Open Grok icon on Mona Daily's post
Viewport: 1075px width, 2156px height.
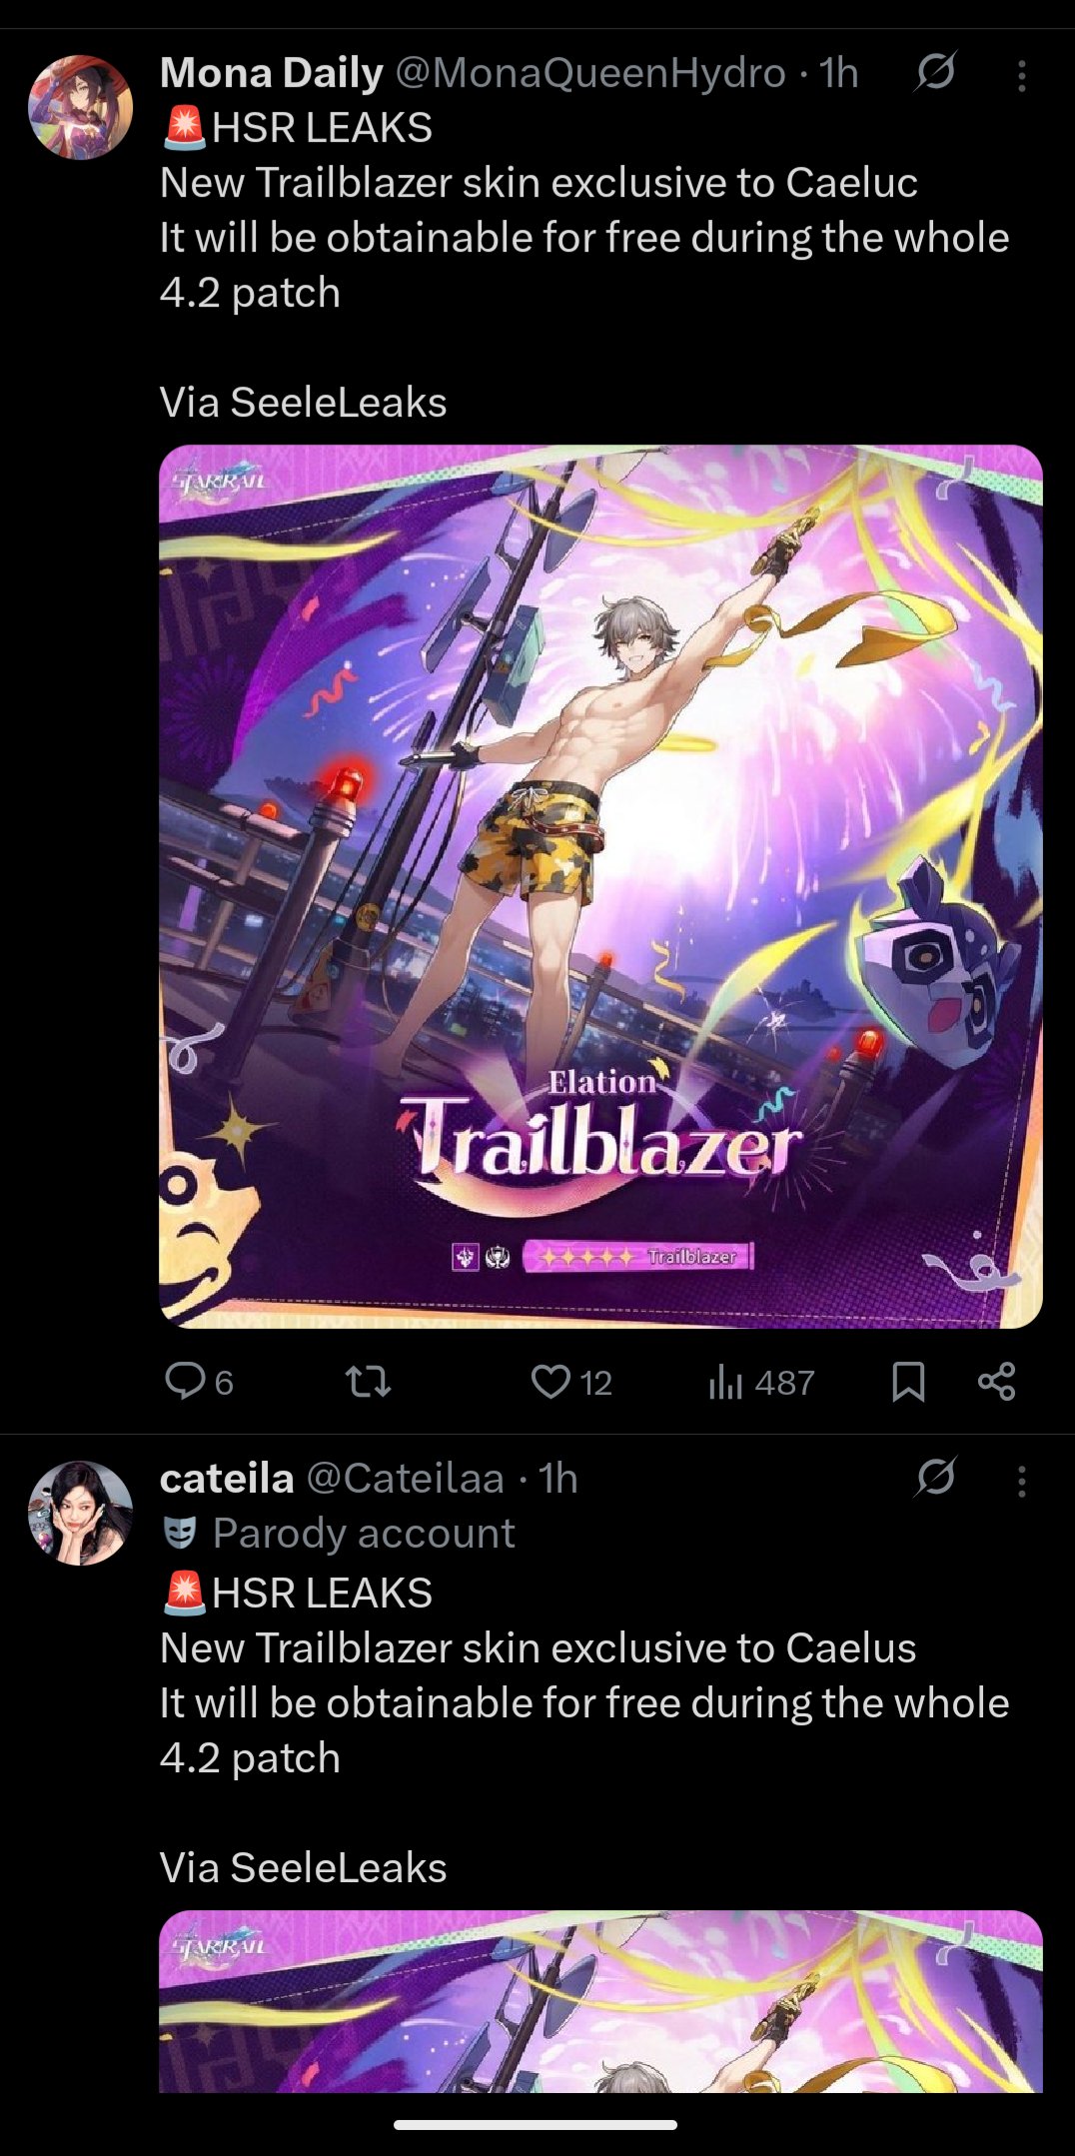click(x=935, y=71)
